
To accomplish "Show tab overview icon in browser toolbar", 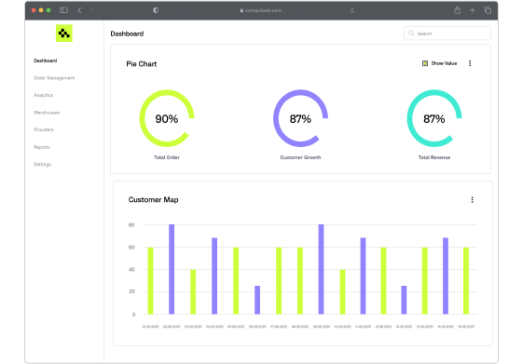I will click(488, 10).
